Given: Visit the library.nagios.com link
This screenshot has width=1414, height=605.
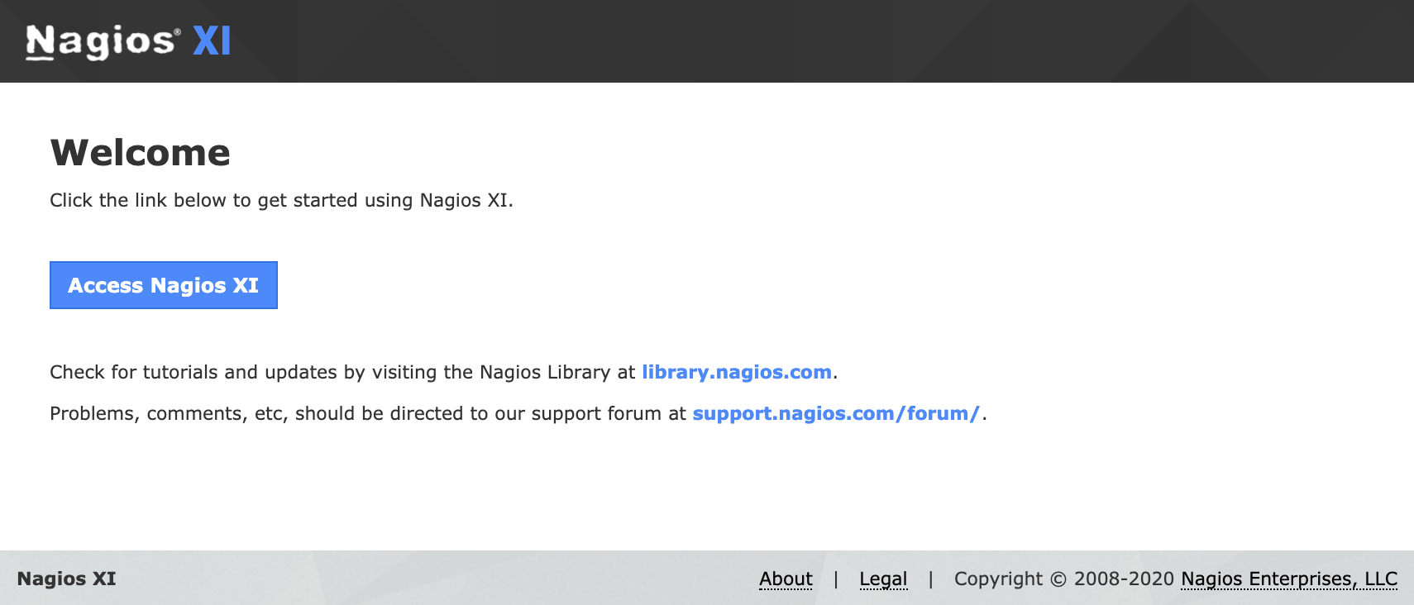Looking at the screenshot, I should coord(737,372).
